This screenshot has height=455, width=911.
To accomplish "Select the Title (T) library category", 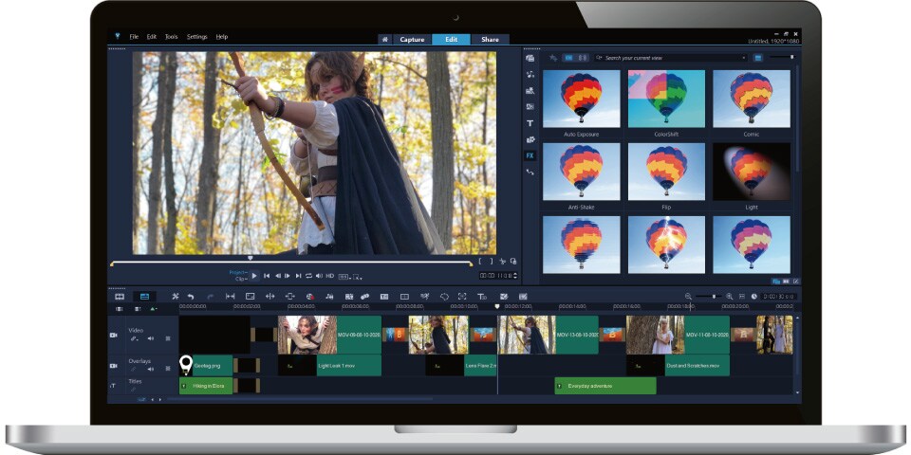I will 530,123.
